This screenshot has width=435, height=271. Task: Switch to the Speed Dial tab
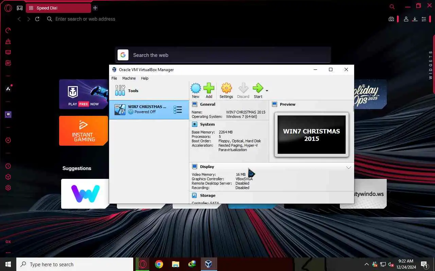[x=58, y=8]
